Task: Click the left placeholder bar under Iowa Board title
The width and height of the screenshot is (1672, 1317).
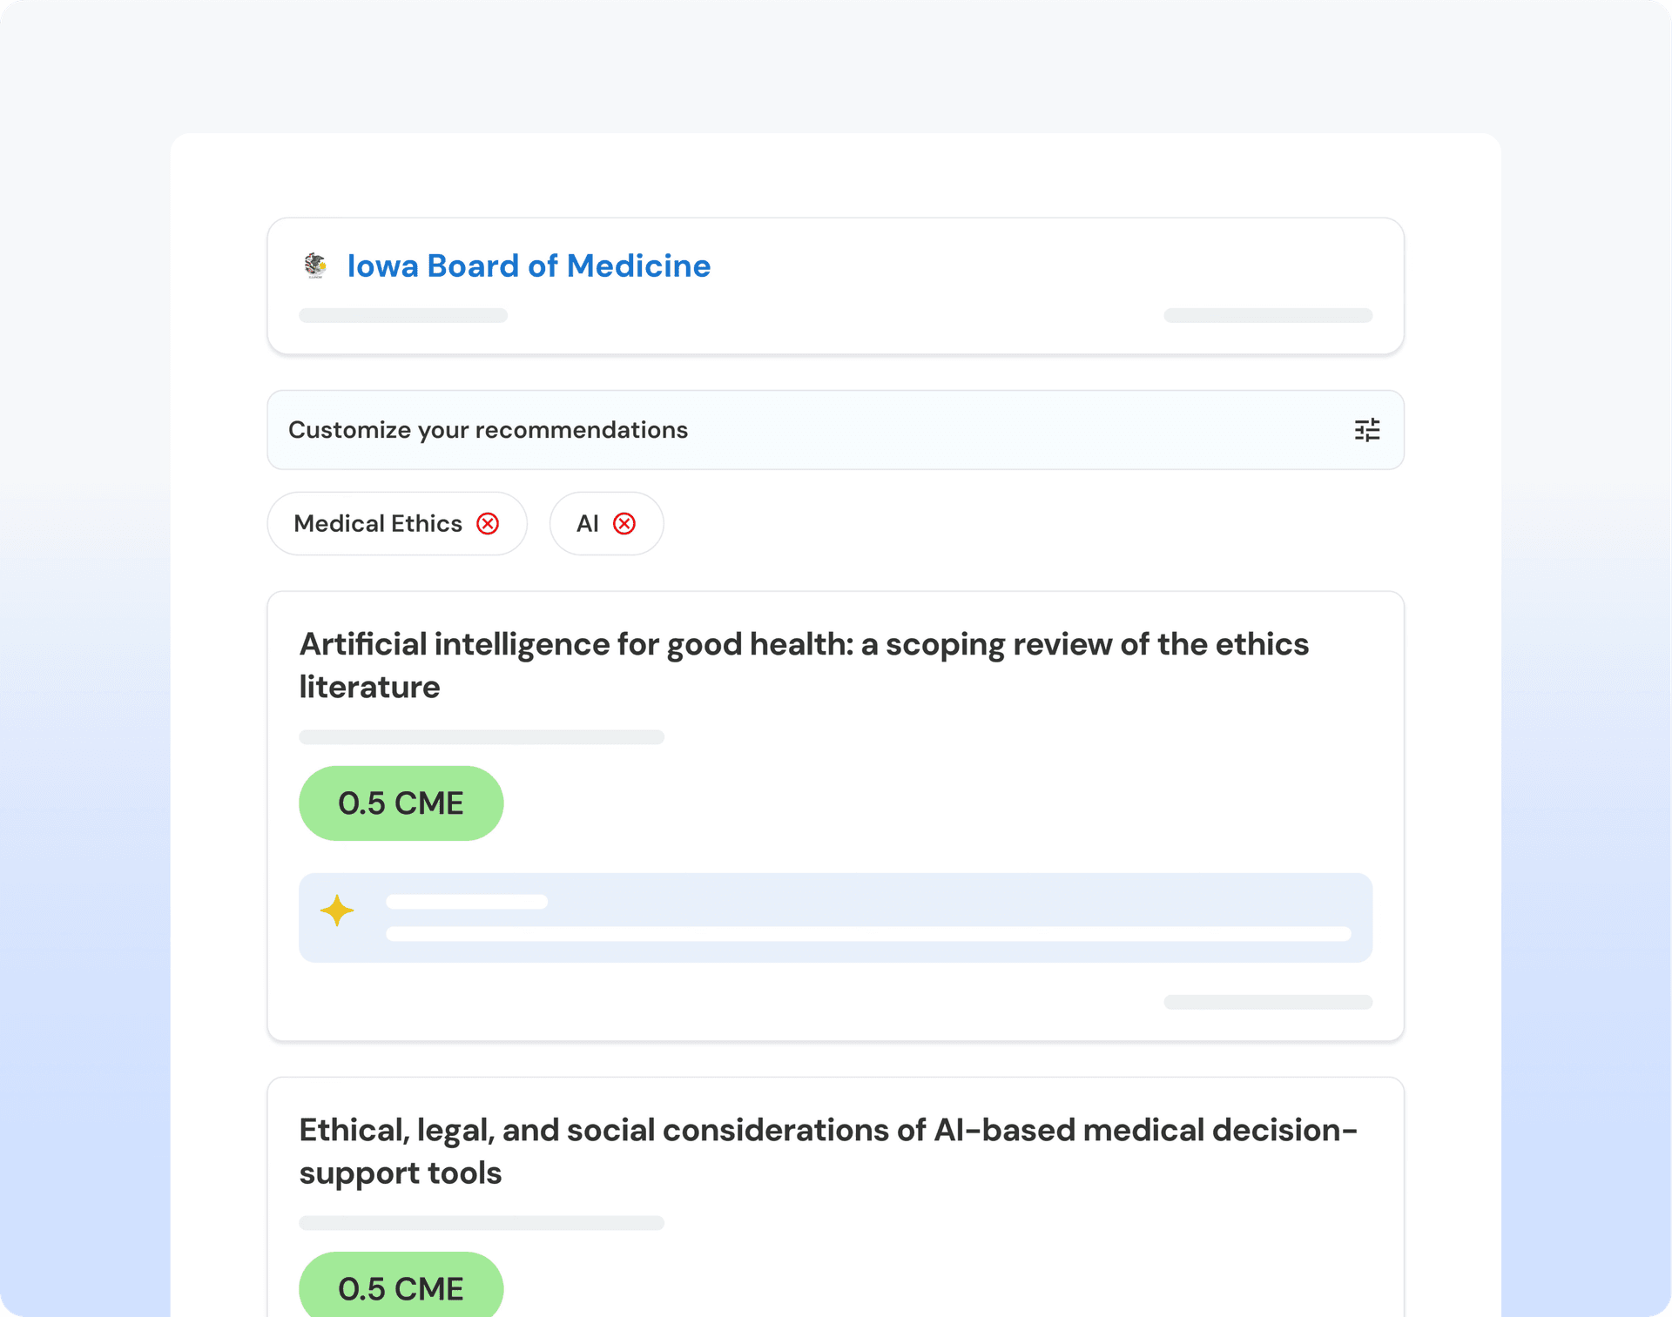Action: [403, 315]
